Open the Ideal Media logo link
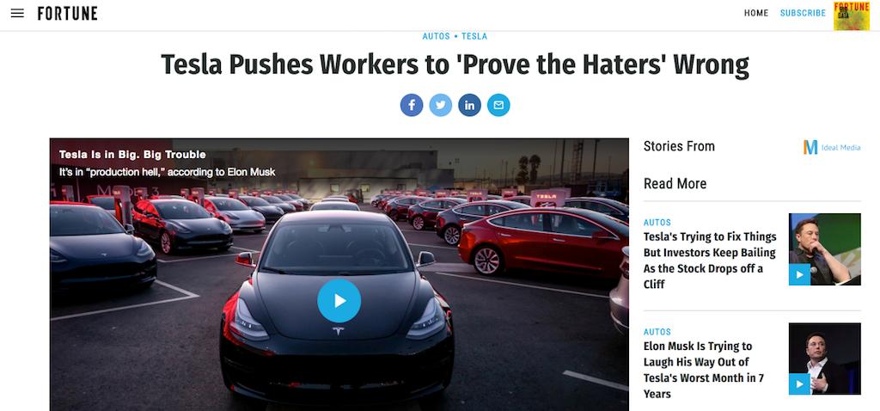This screenshot has width=880, height=411. pyautogui.click(x=832, y=147)
